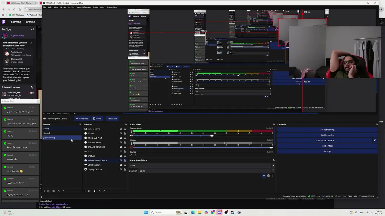The height and width of the screenshot is (216, 385).
Task: Delete selected source using Sources trash icon
Action: tap(89, 191)
